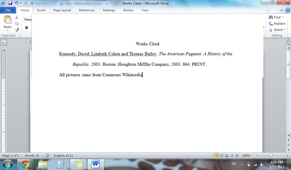
Task: Click the Word application icon in the title bar
Action: point(3,3)
